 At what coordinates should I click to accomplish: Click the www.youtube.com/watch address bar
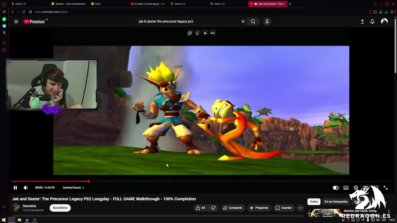coord(51,12)
